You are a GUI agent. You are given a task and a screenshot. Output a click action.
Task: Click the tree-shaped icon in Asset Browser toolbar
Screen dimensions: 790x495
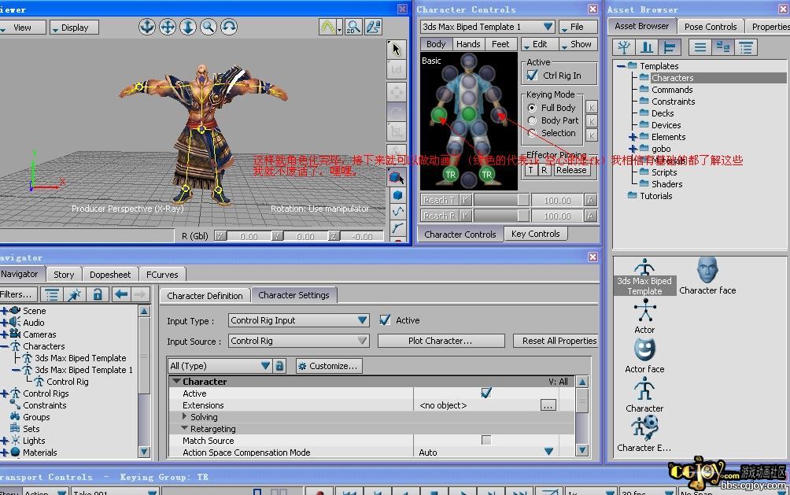click(x=624, y=48)
